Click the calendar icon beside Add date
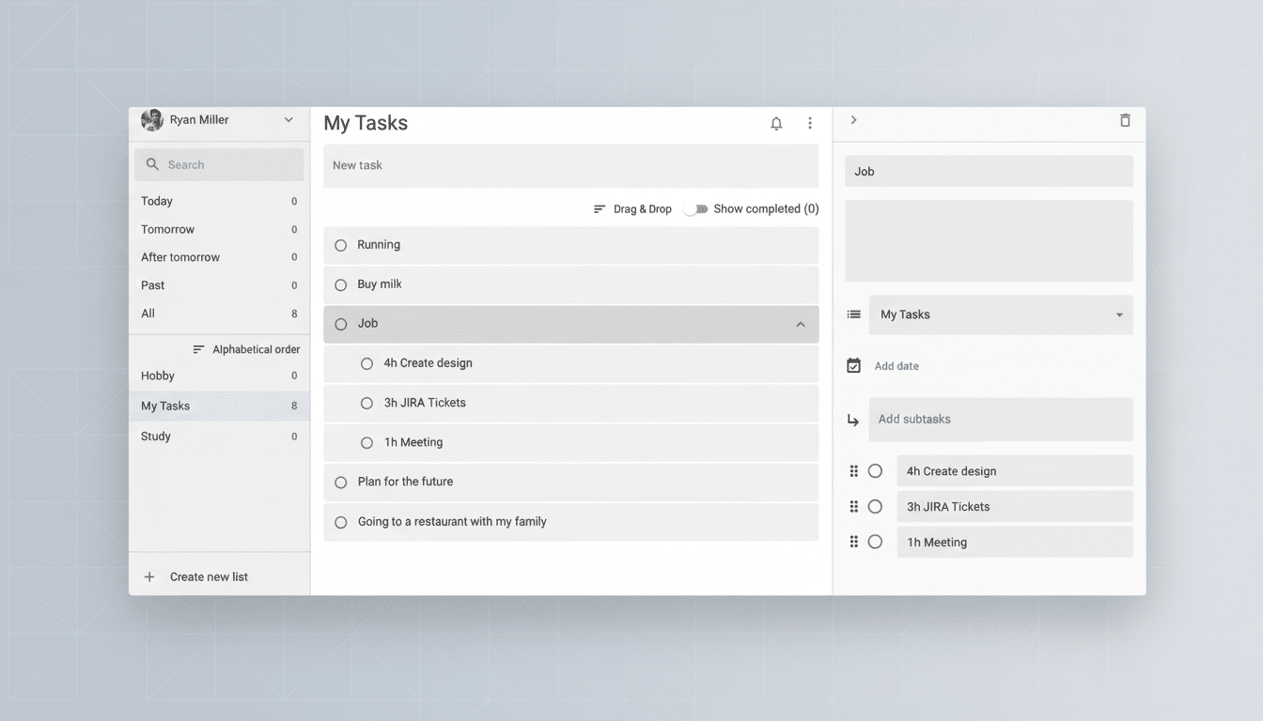The height and width of the screenshot is (721, 1263). coord(853,365)
